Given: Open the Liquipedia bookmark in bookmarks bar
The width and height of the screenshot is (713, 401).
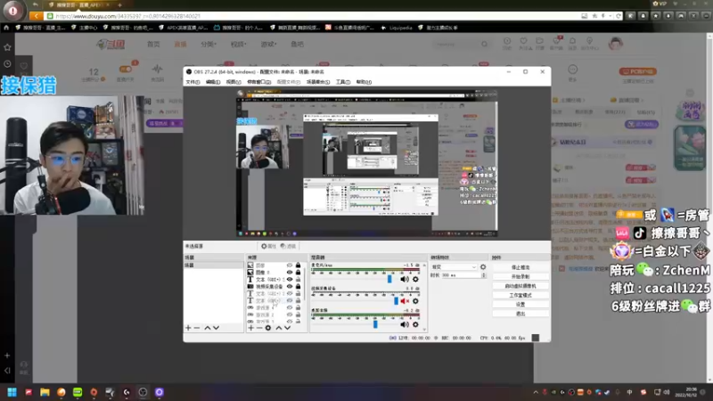Looking at the screenshot, I should click(396, 28).
